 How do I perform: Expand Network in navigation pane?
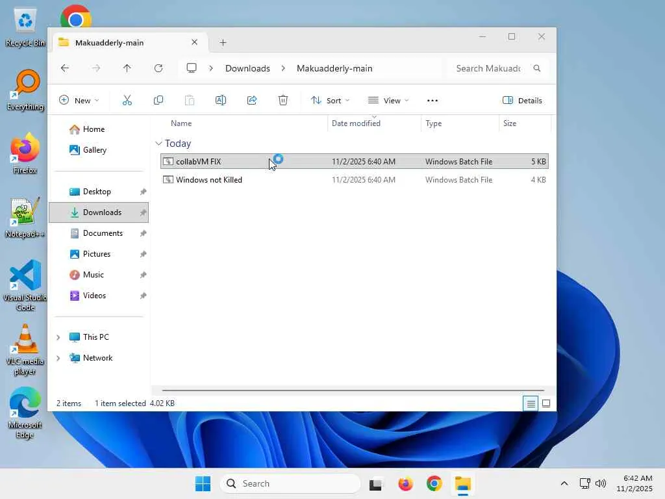point(58,358)
